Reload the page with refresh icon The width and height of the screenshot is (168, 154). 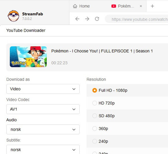97,19
